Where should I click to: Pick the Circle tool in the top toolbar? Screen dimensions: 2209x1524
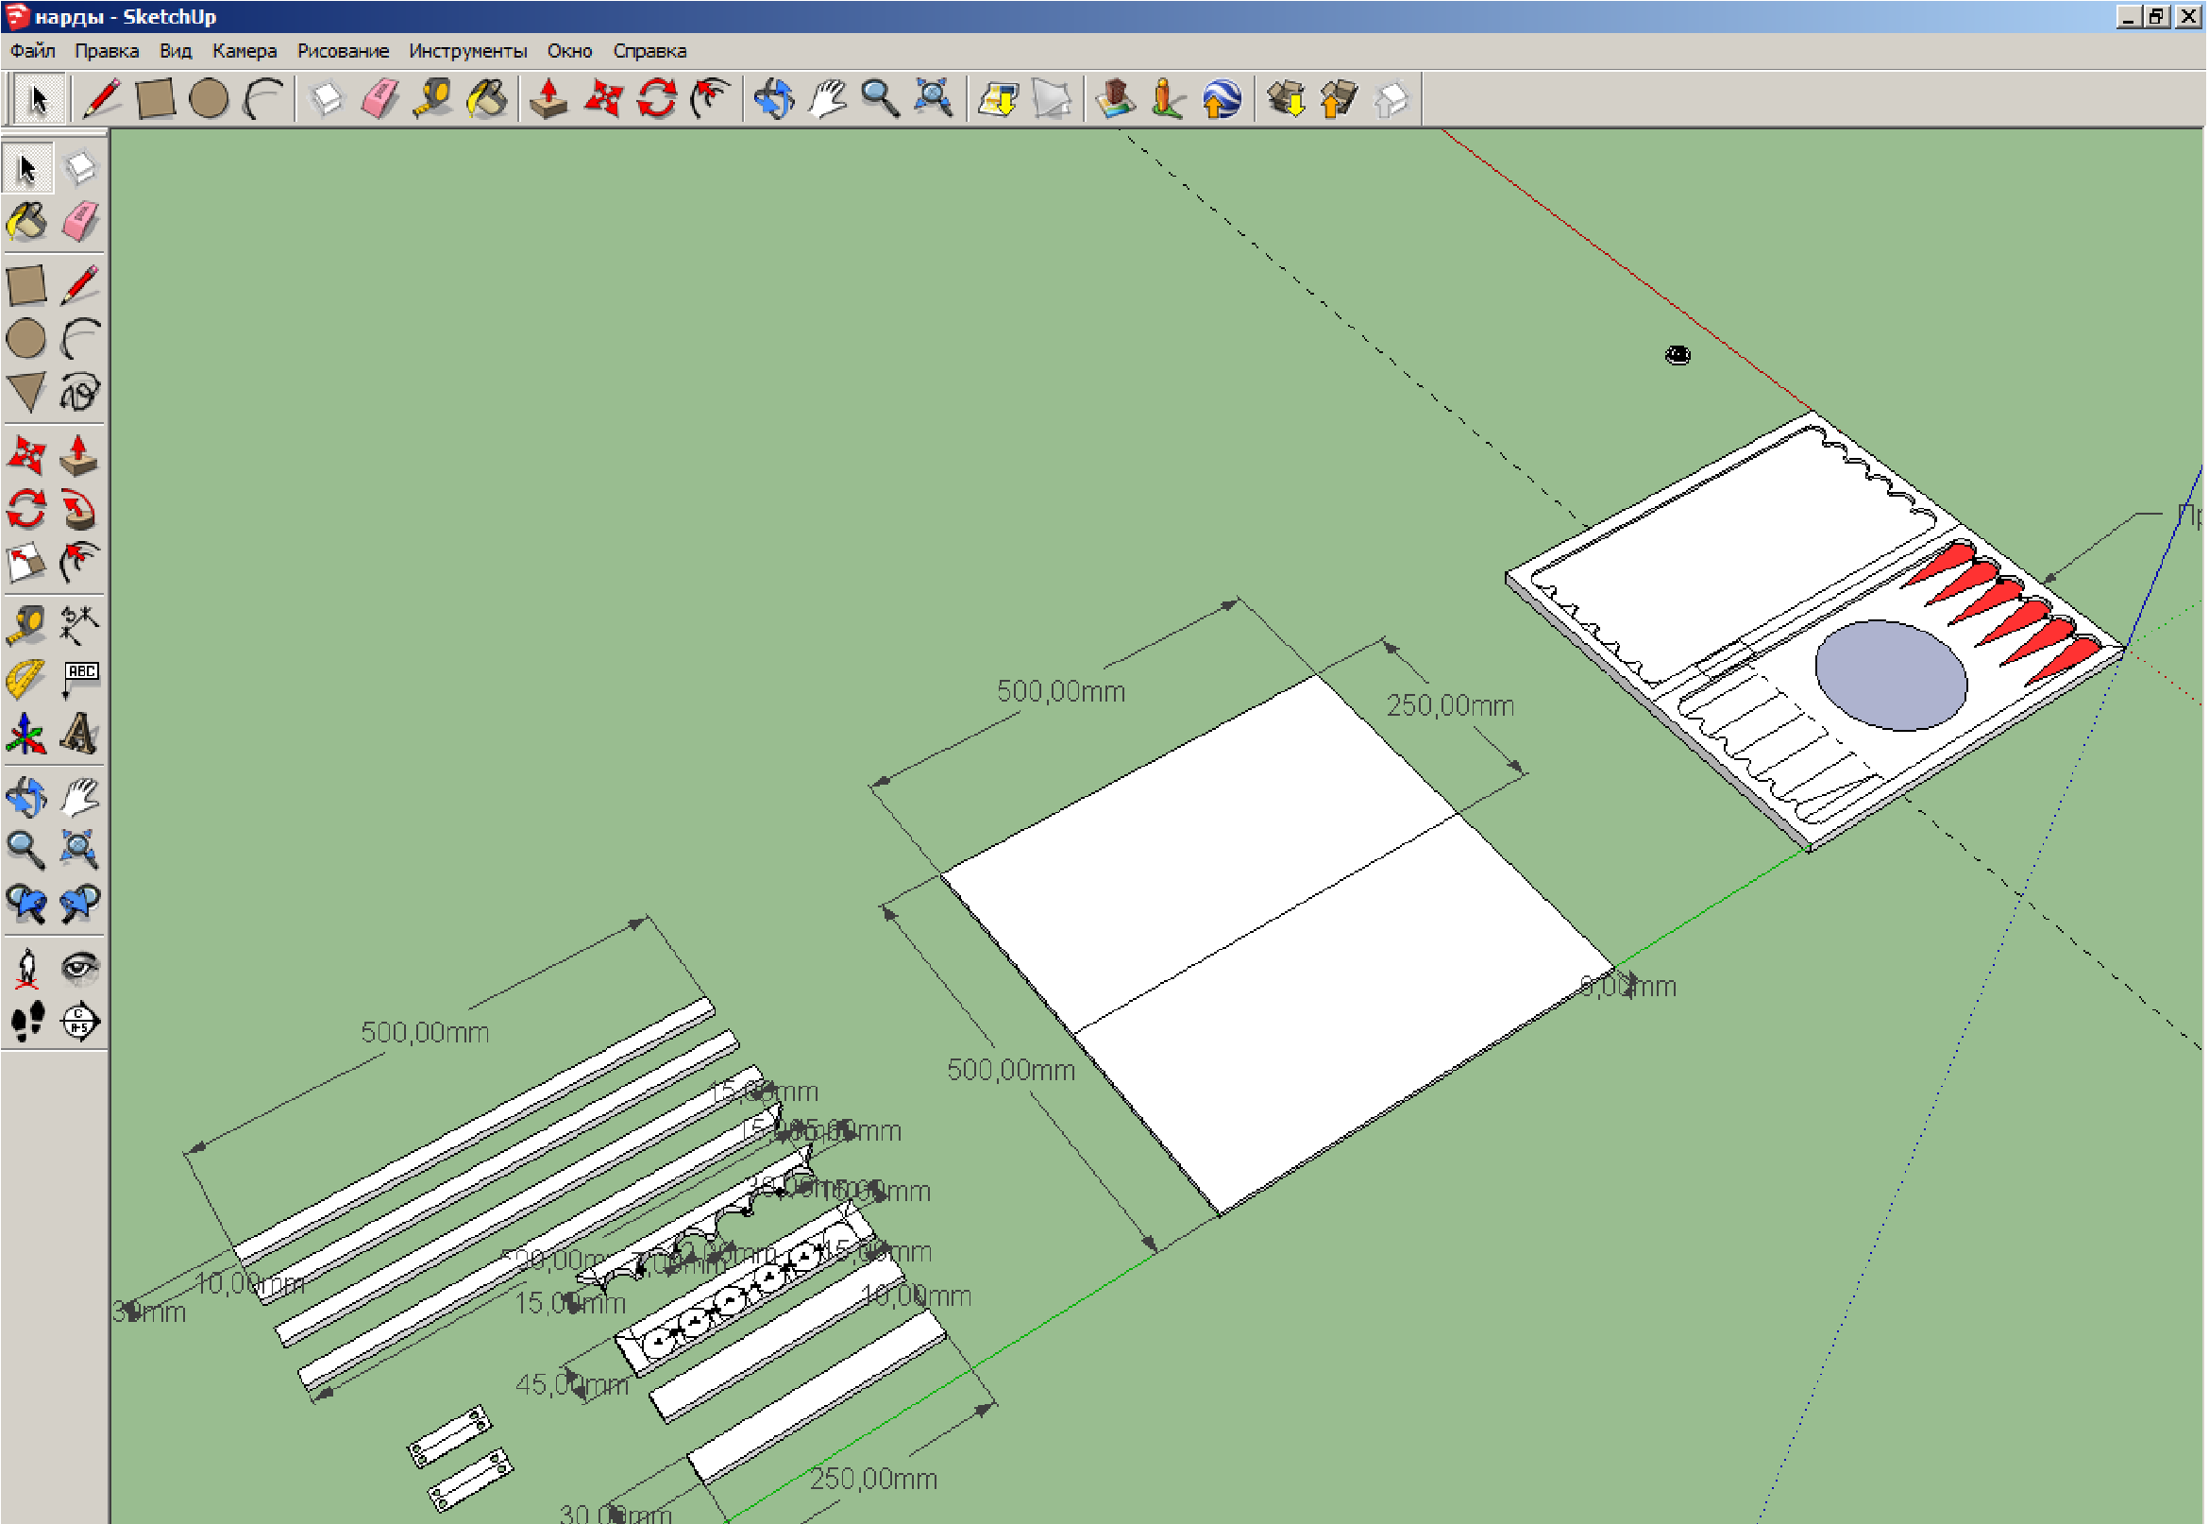(x=209, y=98)
